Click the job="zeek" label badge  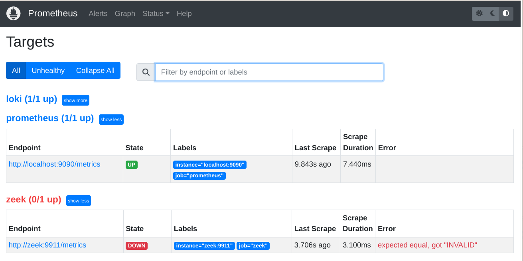point(253,246)
